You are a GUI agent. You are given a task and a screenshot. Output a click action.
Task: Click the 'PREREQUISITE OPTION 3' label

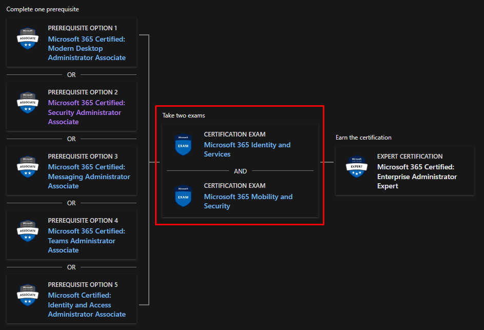pos(83,157)
